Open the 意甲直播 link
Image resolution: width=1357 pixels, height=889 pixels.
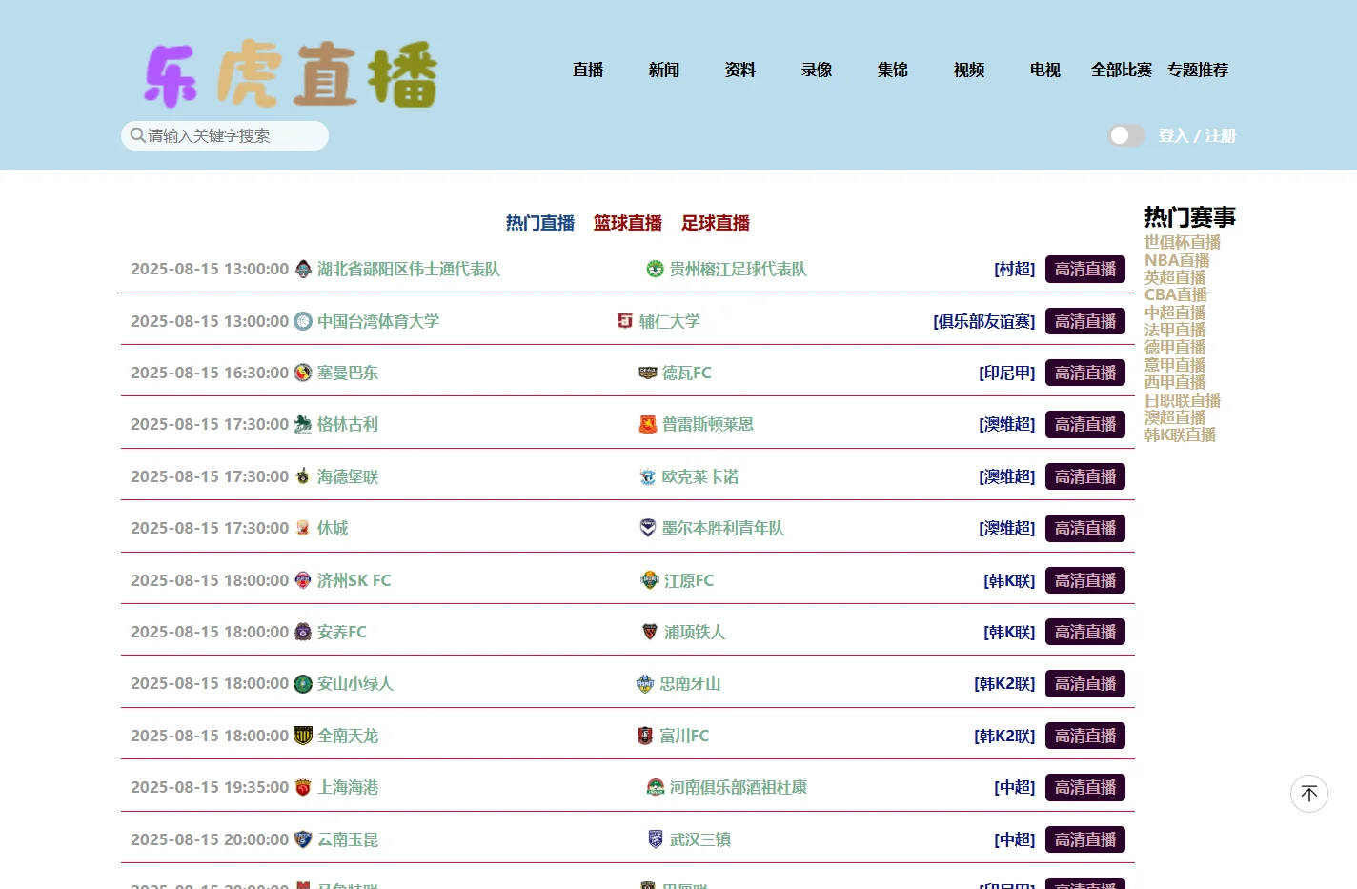pyautogui.click(x=1175, y=365)
